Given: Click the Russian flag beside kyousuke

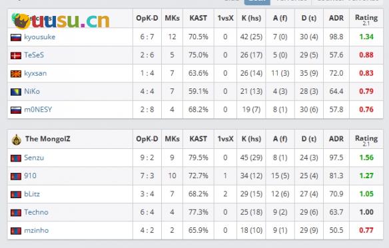Looking at the screenshot, I should click(x=16, y=37).
